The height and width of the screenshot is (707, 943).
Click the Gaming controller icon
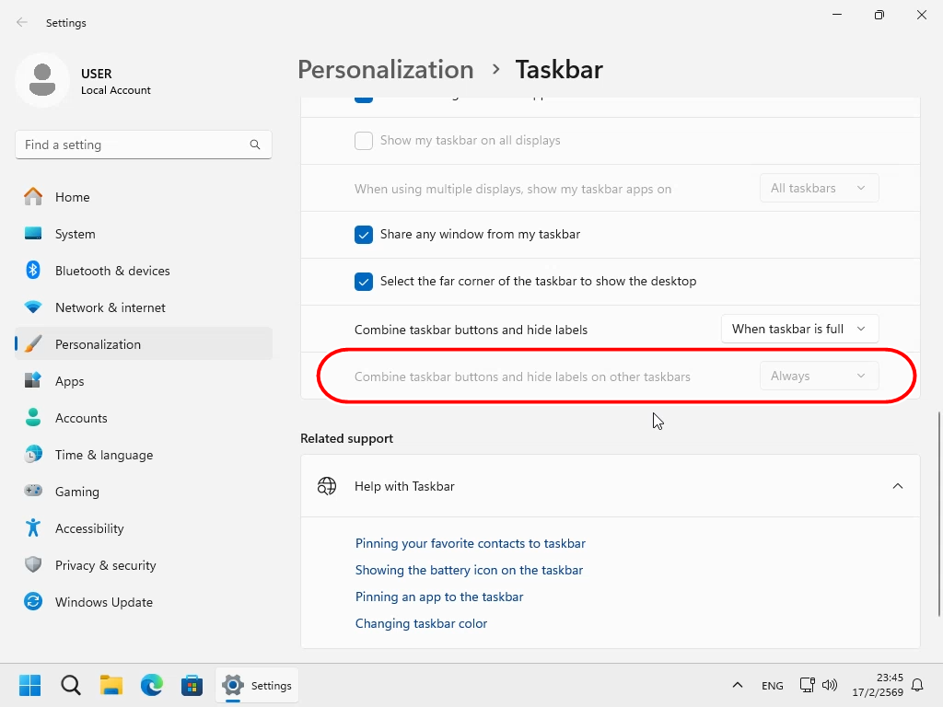point(33,492)
